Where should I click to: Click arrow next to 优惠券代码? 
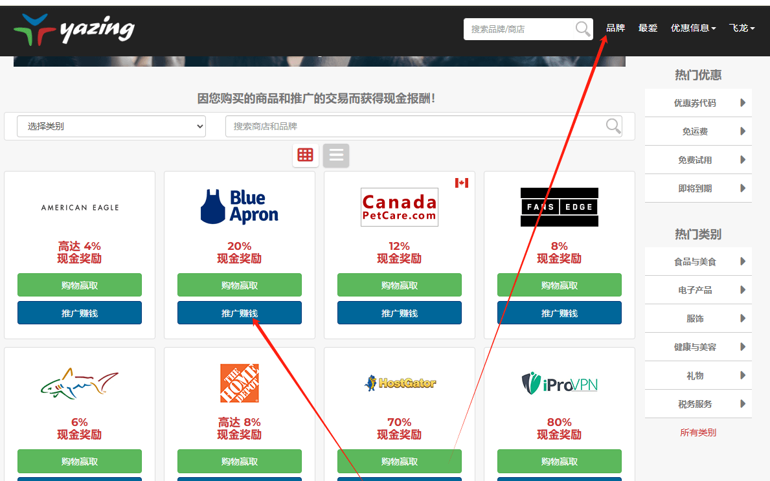tap(743, 102)
